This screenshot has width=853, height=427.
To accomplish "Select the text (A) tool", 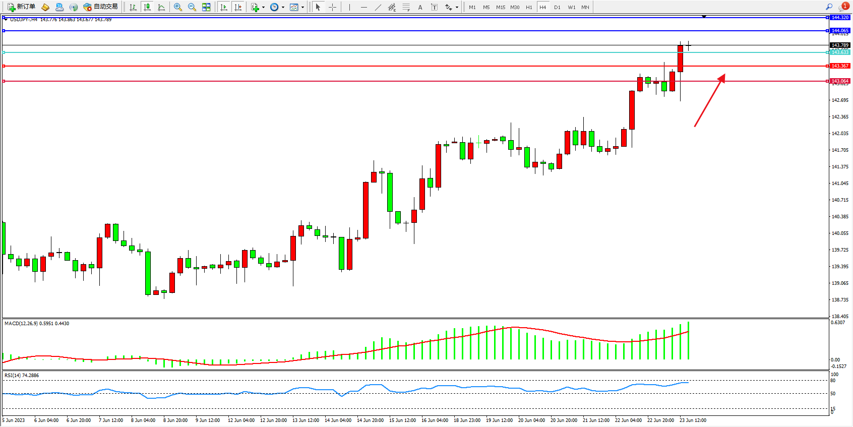I will pos(420,7).
